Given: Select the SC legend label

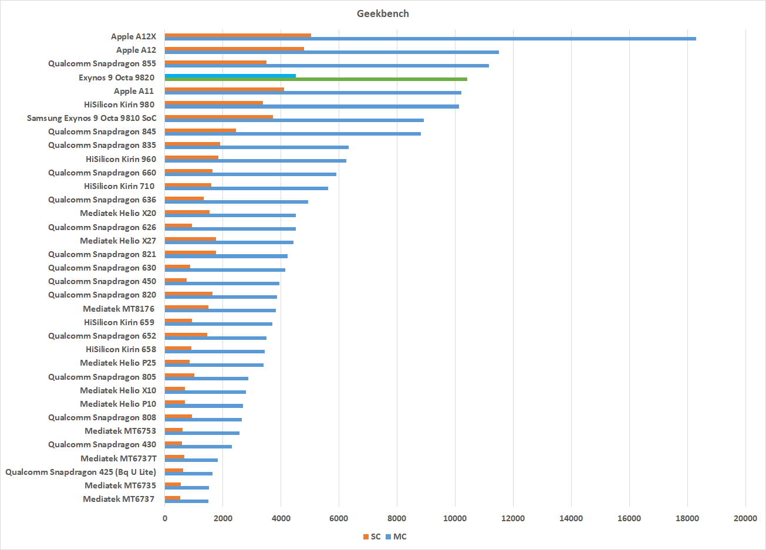Looking at the screenshot, I should coord(376,536).
